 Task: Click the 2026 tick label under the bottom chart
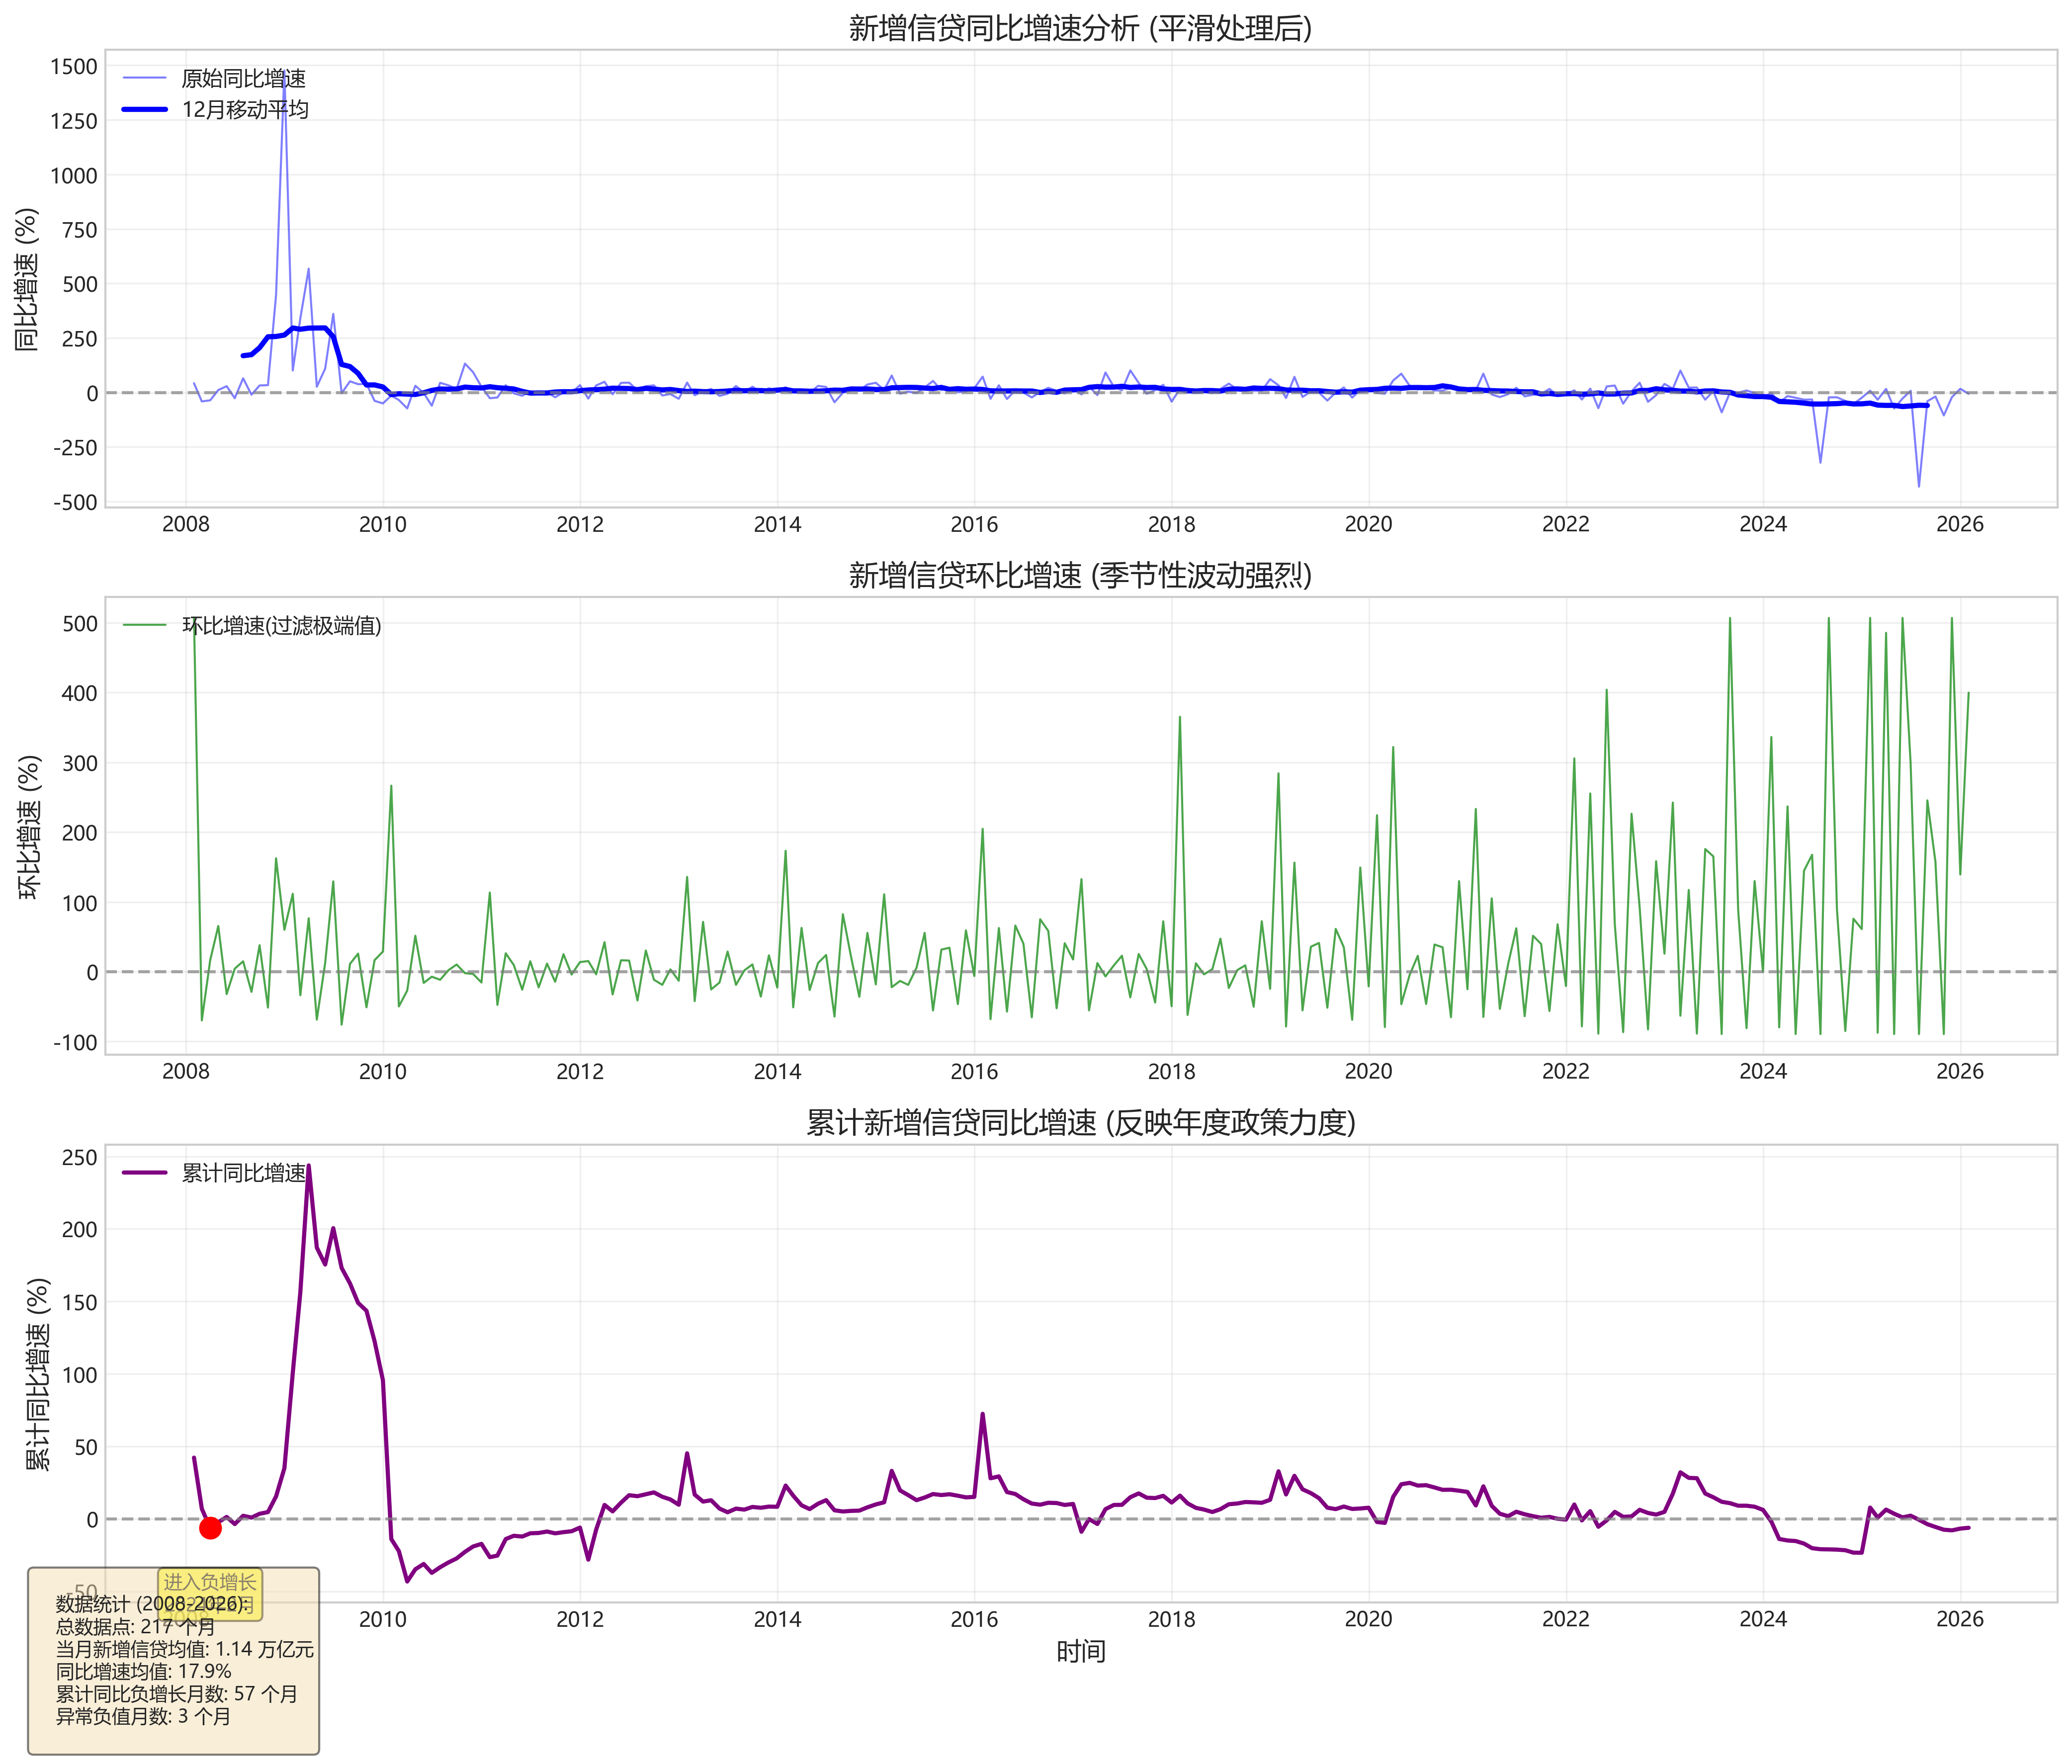click(x=1959, y=1619)
